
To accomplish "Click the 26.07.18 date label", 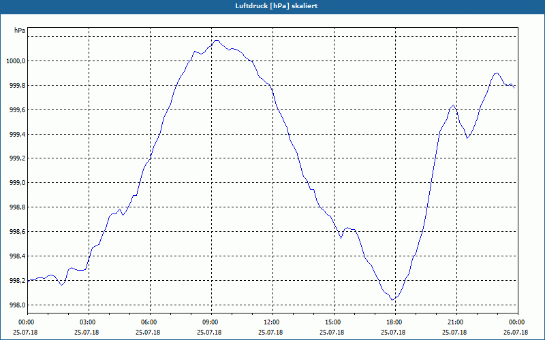I will pos(516,332).
